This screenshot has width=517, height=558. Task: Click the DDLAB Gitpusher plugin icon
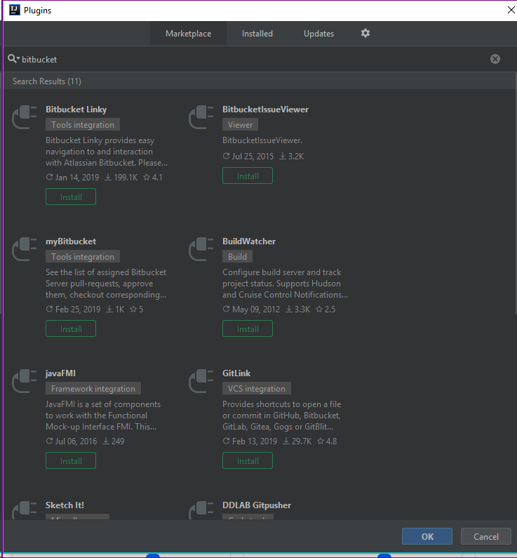[201, 510]
